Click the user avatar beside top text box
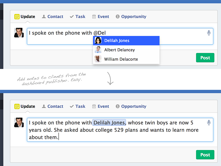This screenshot has width=221, height=166. coord(19,33)
